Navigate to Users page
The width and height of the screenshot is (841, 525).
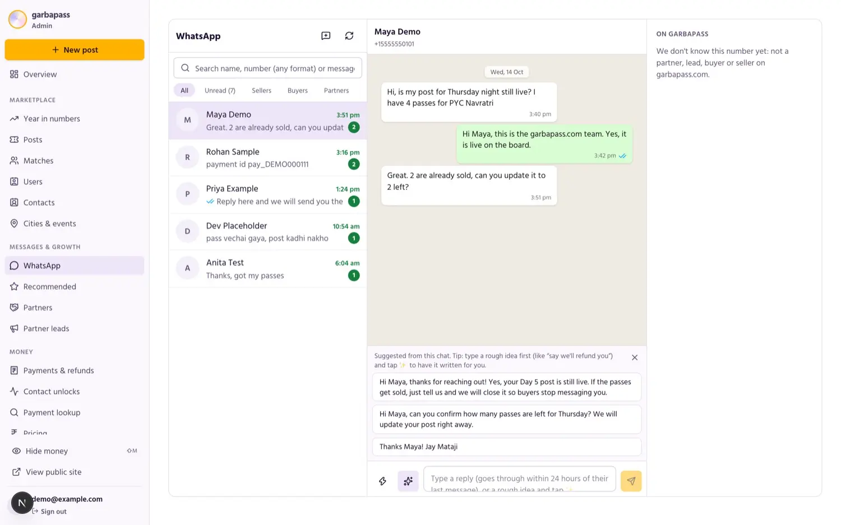75,182
